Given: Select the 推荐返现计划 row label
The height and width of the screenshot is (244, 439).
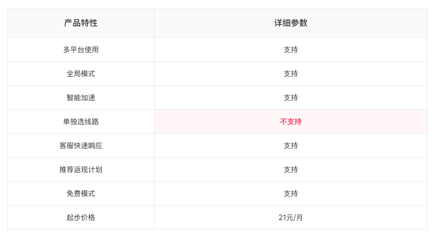Looking at the screenshot, I should pyautogui.click(x=81, y=170).
